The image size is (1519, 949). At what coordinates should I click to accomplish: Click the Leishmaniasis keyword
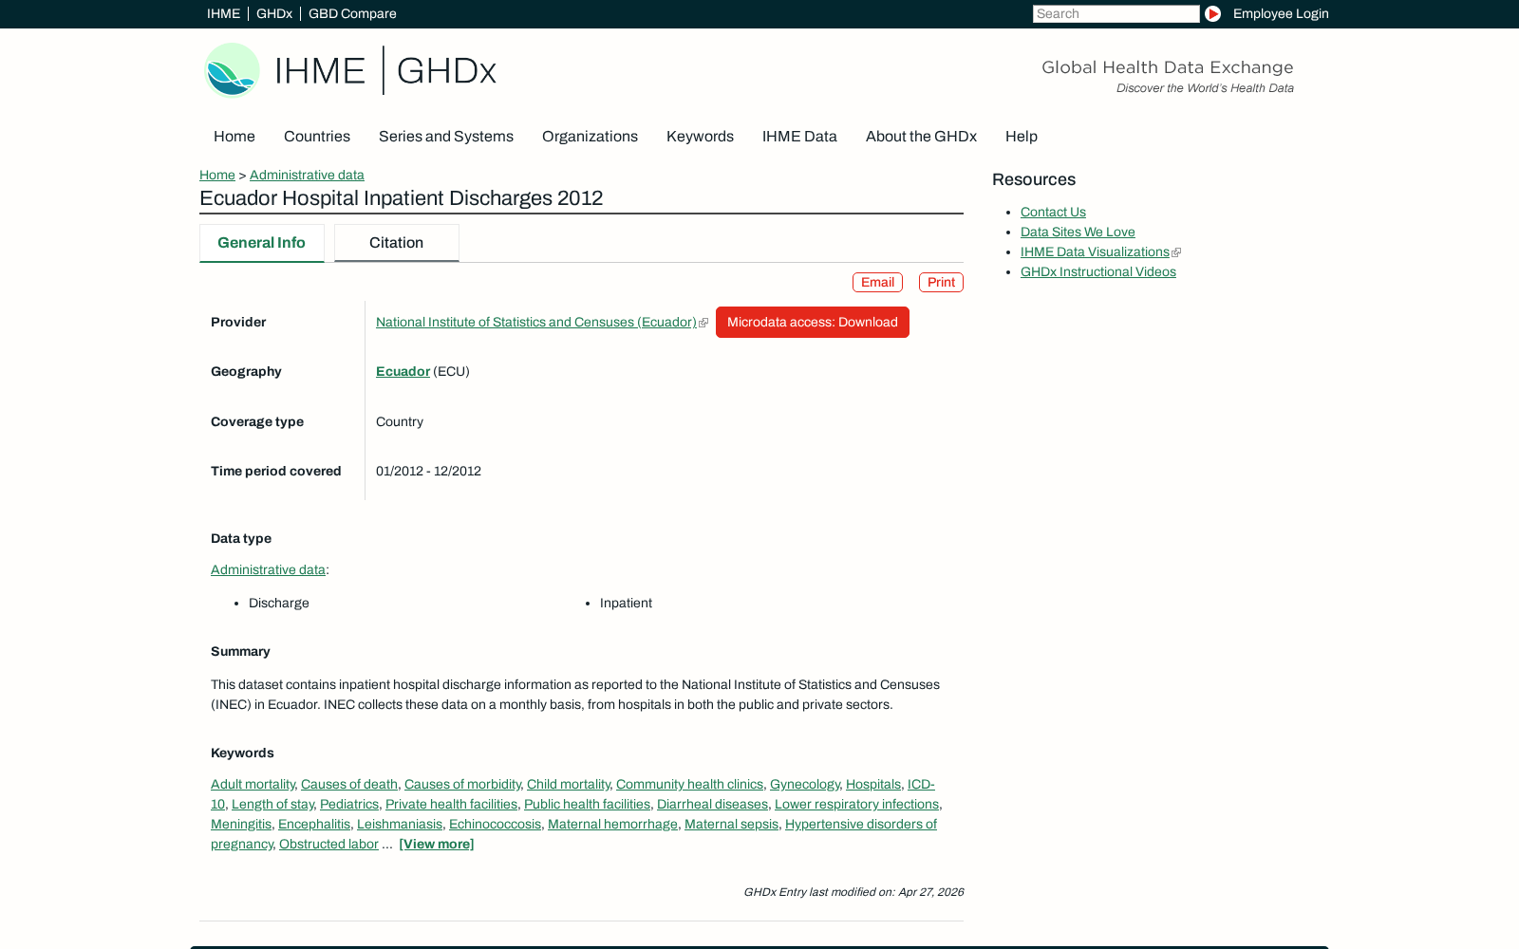click(400, 825)
